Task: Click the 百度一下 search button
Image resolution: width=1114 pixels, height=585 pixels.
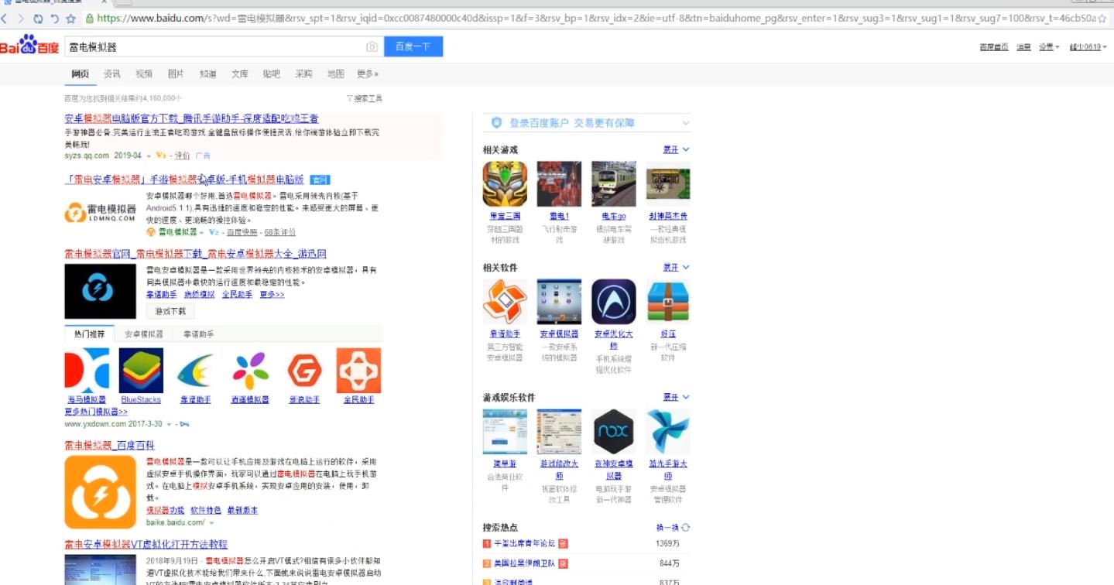Action: tap(413, 46)
